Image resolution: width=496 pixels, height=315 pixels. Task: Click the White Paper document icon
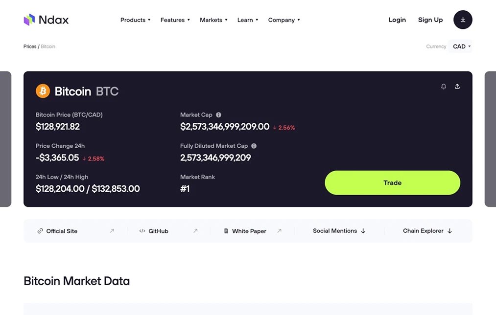point(226,231)
